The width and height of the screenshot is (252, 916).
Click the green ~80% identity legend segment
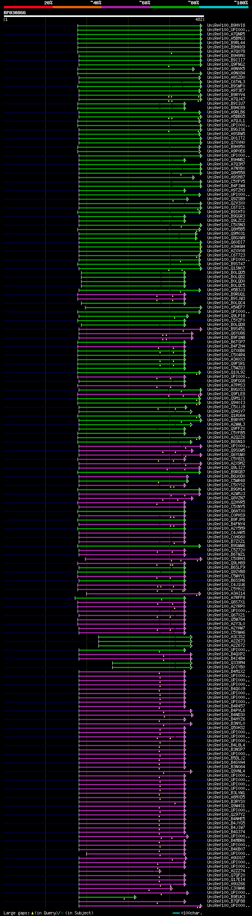pyautogui.click(x=175, y=7)
